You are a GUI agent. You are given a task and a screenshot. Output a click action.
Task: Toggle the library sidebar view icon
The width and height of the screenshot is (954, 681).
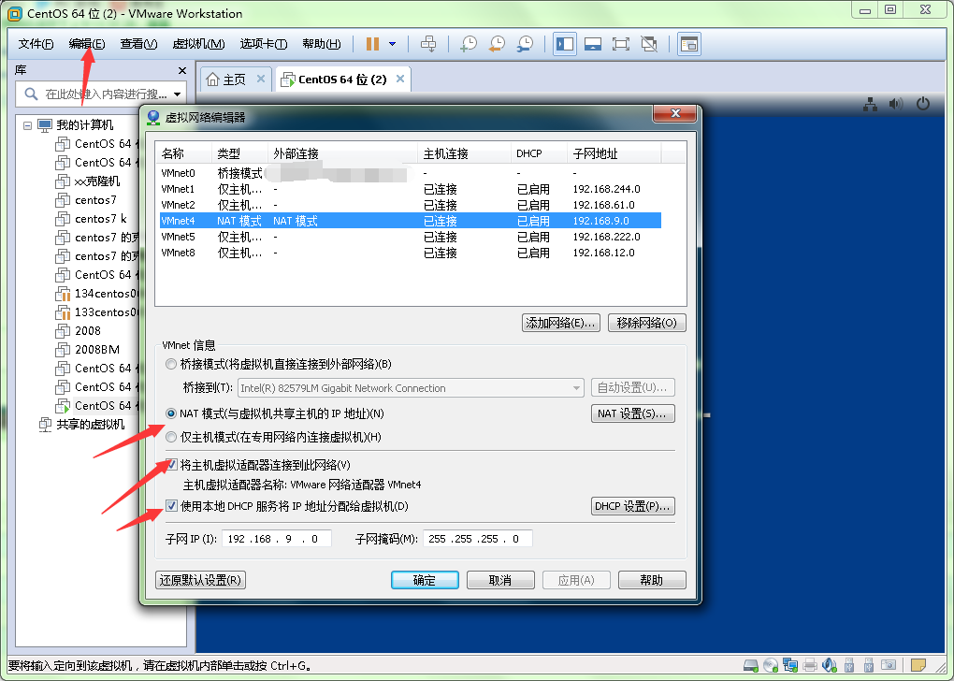(x=565, y=44)
